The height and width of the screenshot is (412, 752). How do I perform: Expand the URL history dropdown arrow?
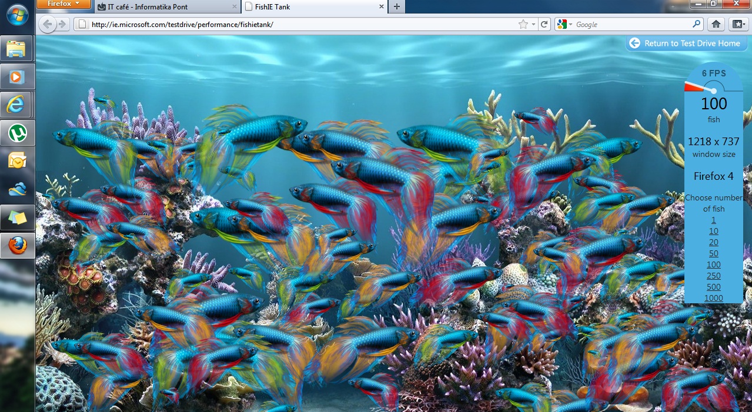point(533,25)
